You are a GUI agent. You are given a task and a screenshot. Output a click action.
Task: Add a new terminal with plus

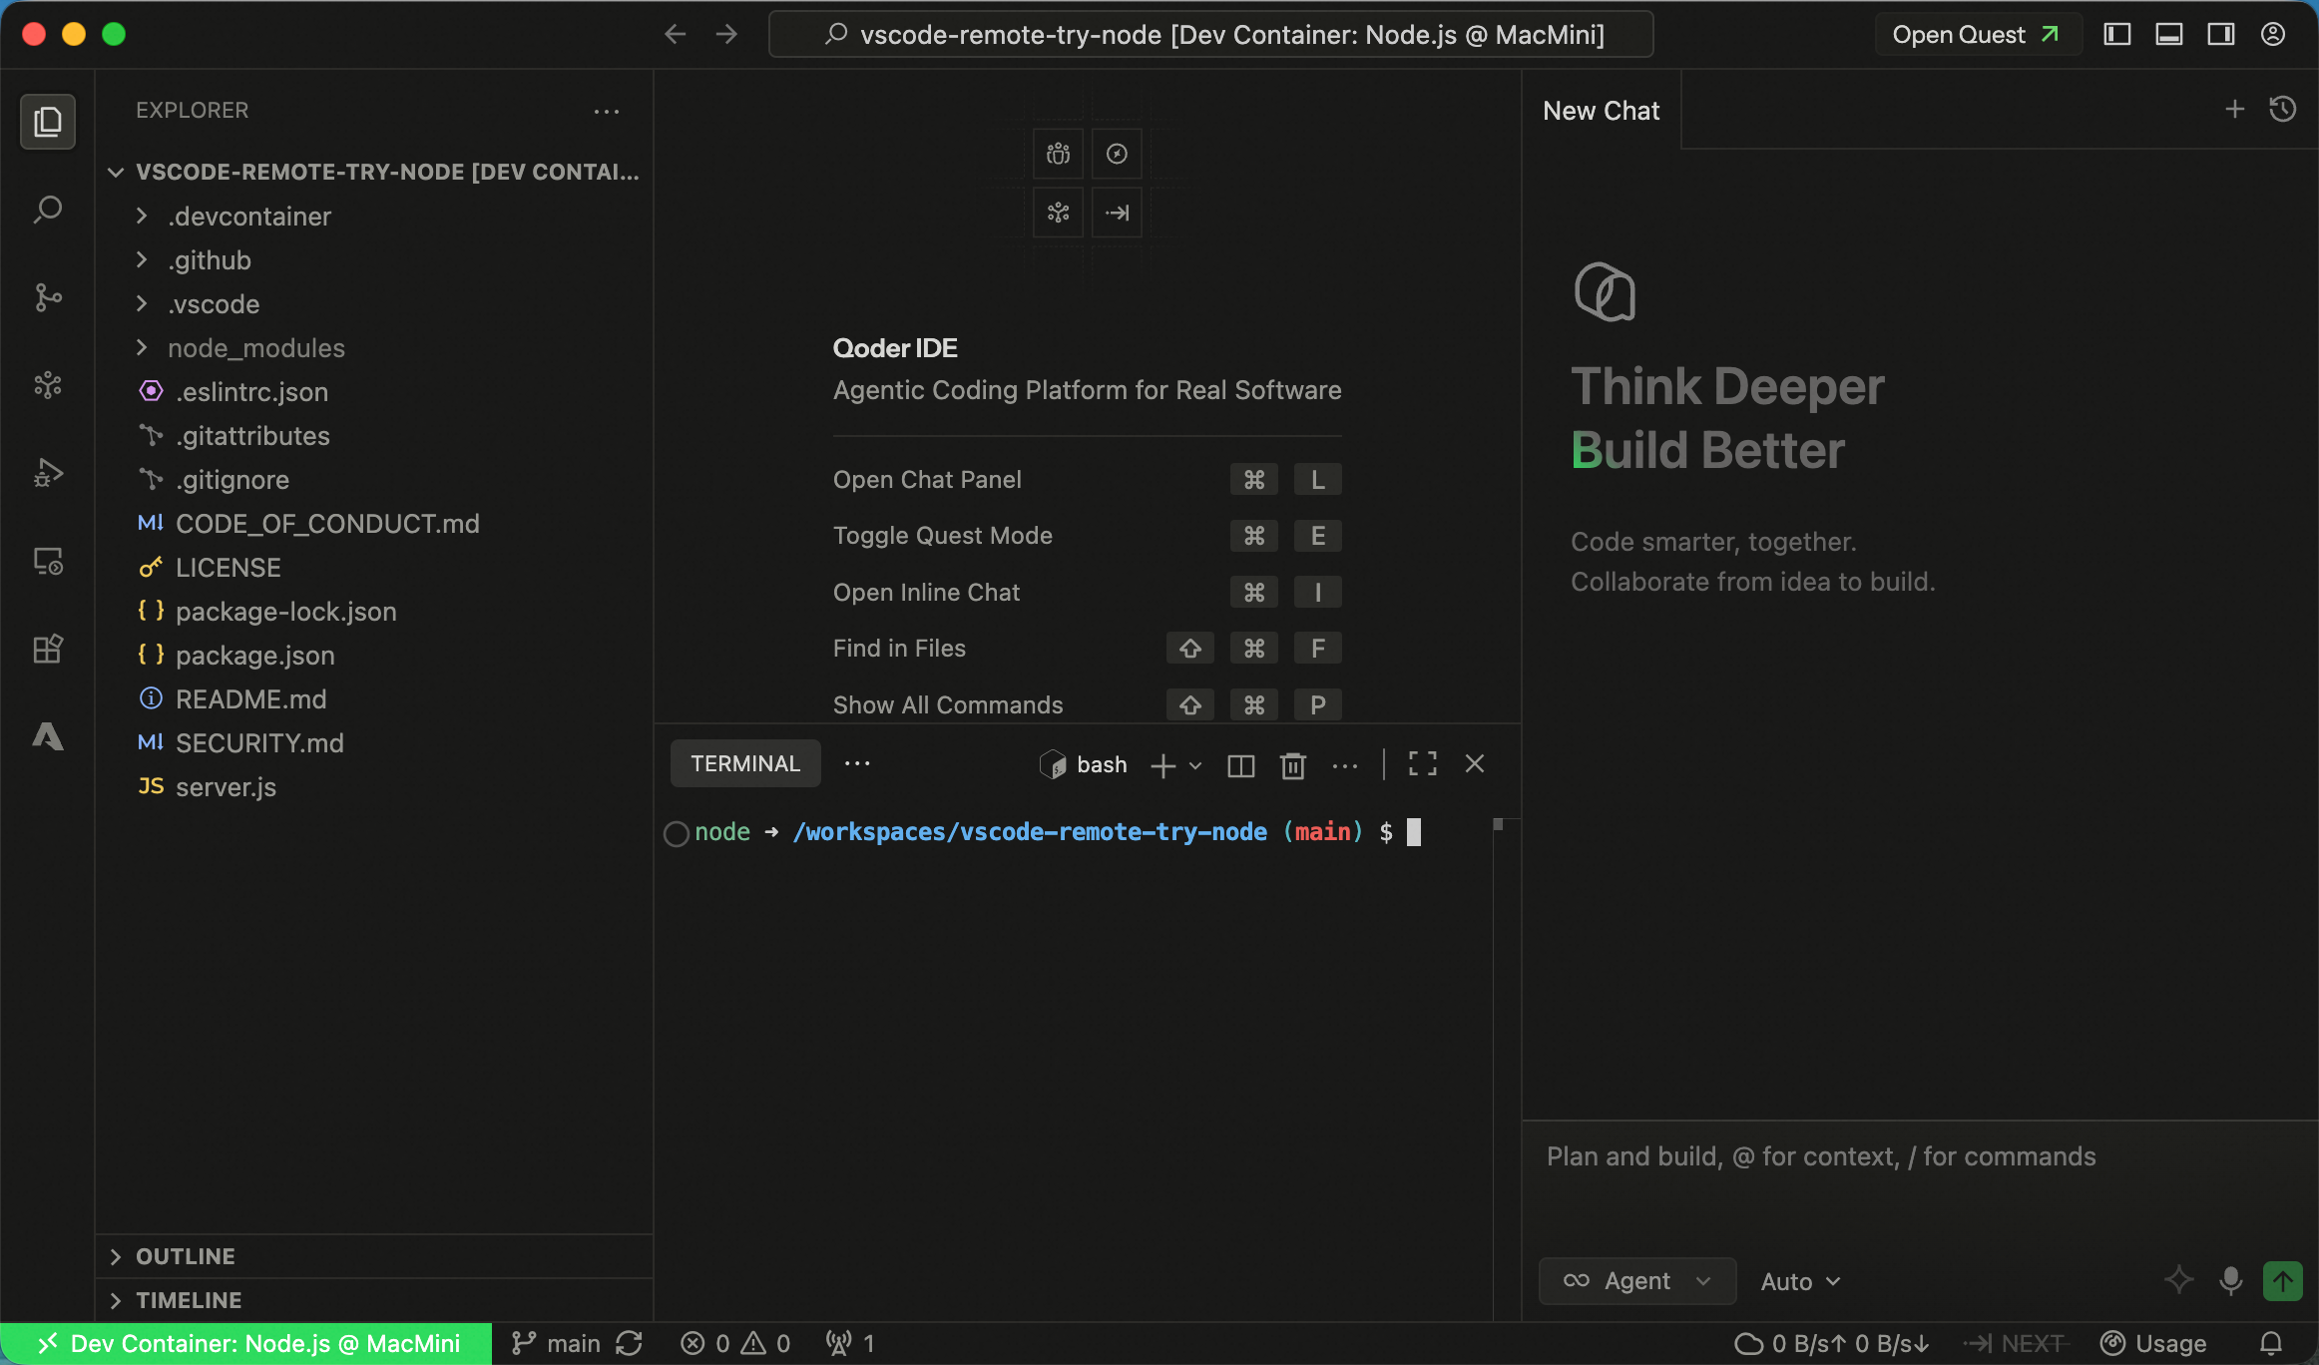point(1162,765)
